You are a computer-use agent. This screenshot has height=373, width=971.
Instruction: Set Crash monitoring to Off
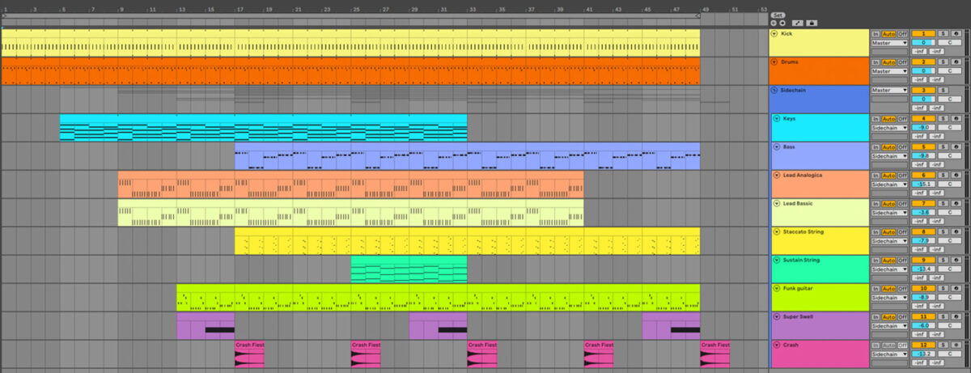[x=902, y=345]
